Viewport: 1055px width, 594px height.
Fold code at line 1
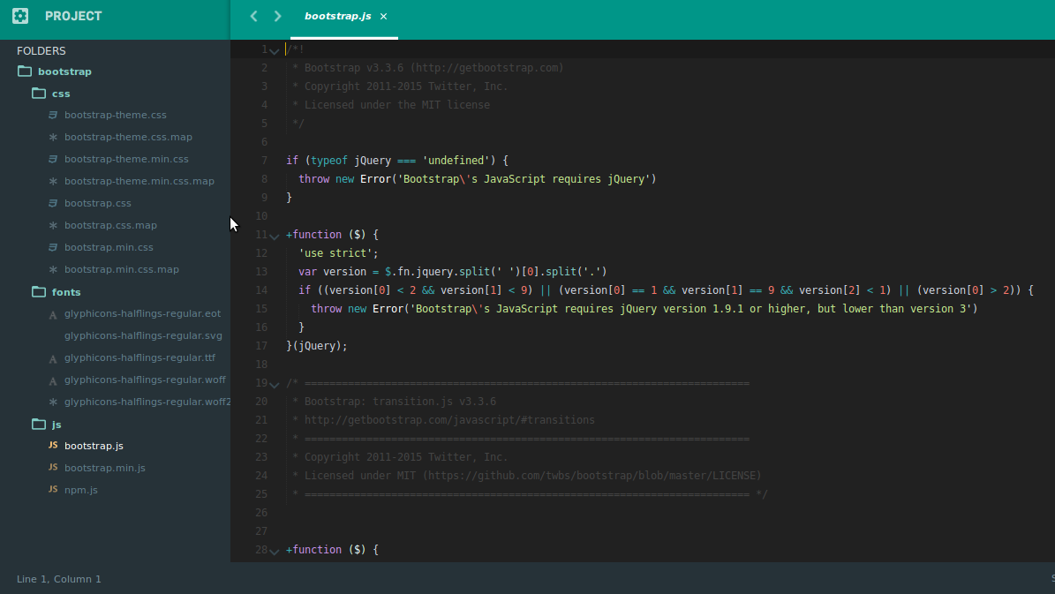coord(274,51)
